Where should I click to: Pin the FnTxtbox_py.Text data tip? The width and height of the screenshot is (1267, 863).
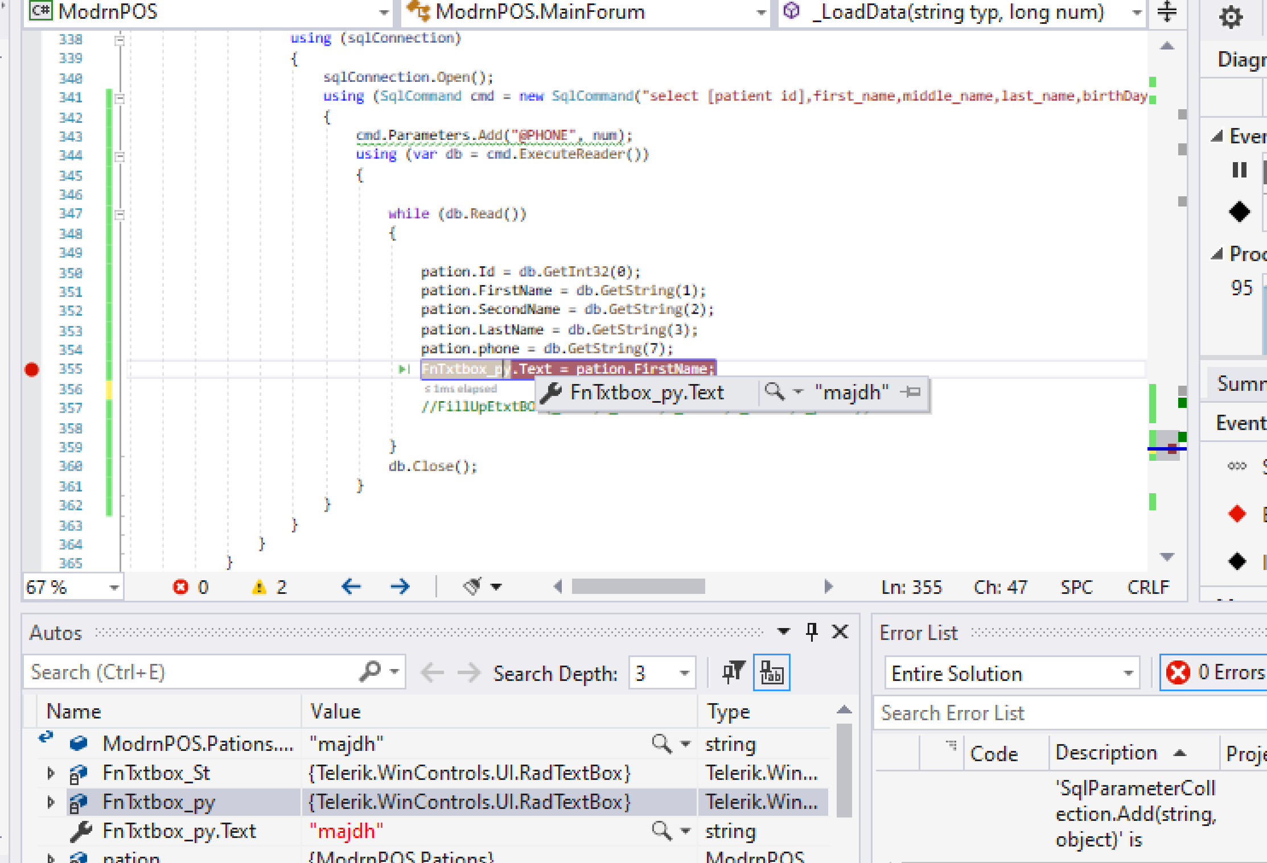(x=911, y=392)
